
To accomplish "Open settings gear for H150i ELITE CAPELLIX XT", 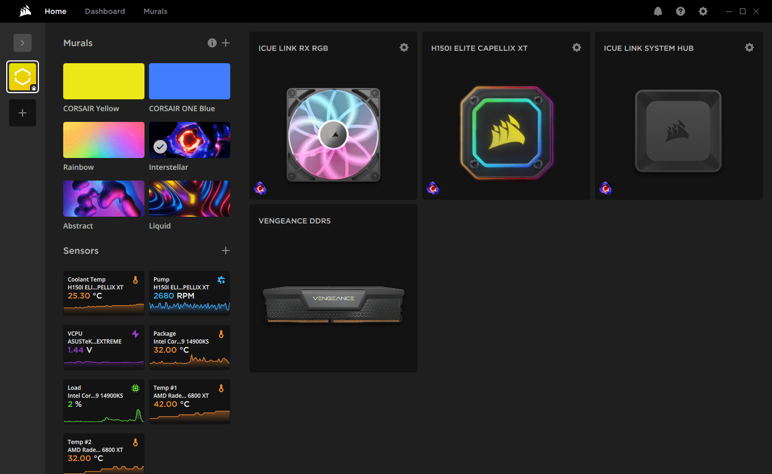I will 577,48.
